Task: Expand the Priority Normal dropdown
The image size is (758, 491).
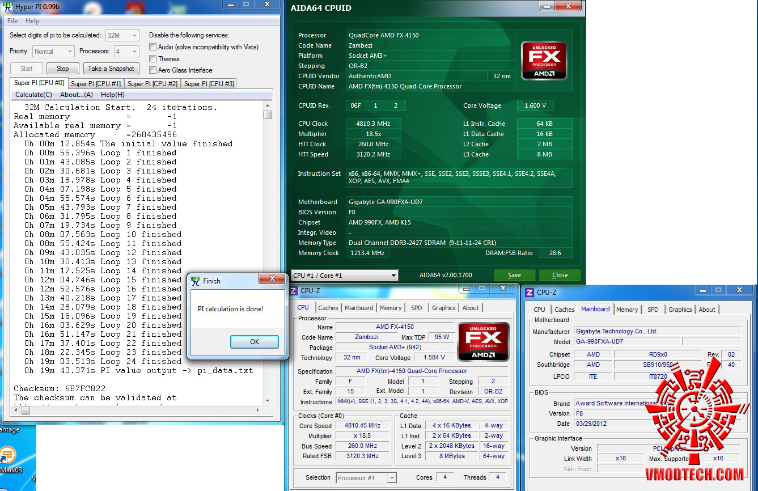Action: (x=53, y=52)
